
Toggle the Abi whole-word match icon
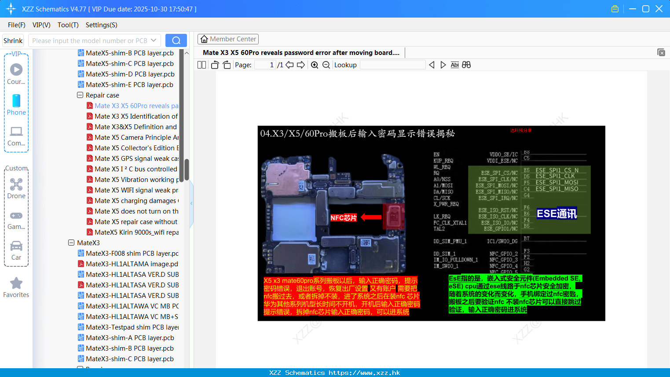click(454, 65)
